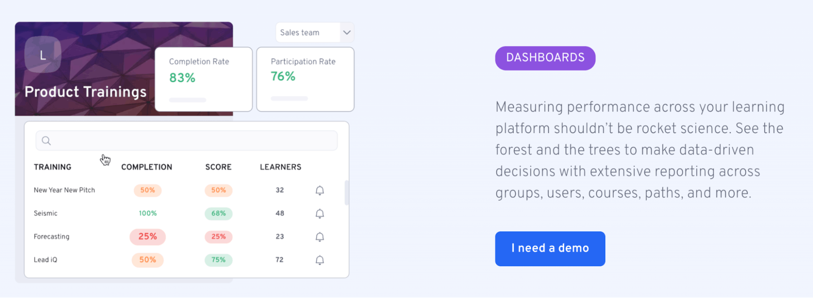Click the TRAINING column header
813x298 pixels.
(52, 167)
